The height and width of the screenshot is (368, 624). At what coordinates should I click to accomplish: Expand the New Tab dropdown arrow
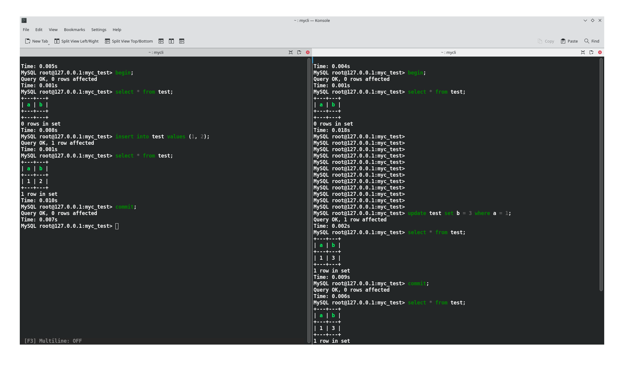coord(49,44)
